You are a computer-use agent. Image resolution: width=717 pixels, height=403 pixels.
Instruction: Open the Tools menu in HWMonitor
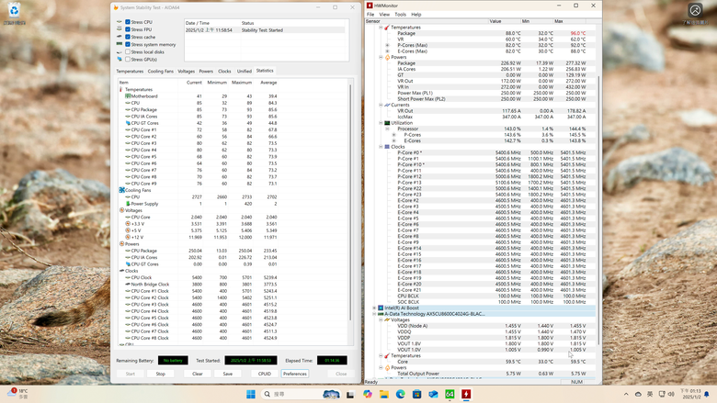pos(401,15)
